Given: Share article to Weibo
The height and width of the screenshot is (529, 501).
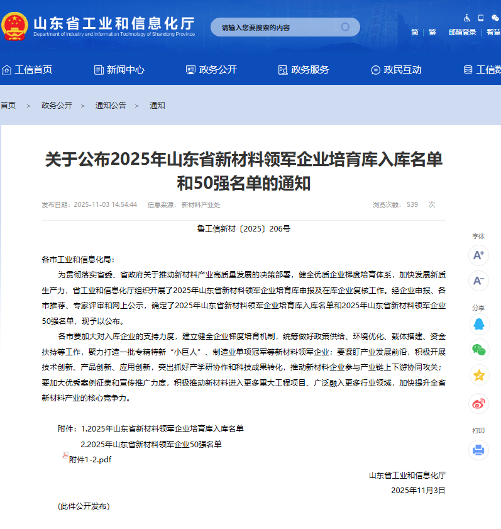Looking at the screenshot, I should [x=478, y=403].
